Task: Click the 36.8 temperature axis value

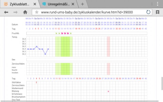Action: point(24,39)
